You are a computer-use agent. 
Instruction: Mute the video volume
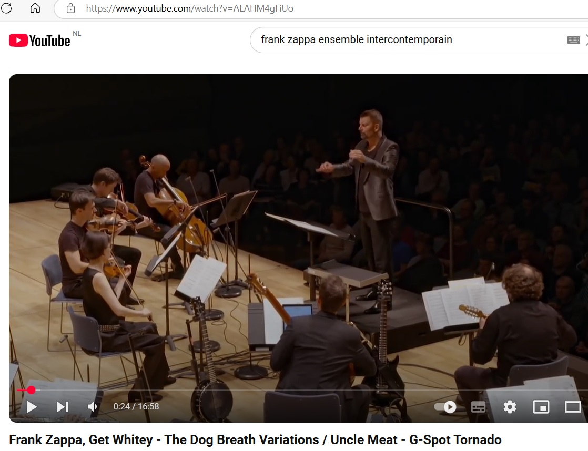tap(92, 407)
